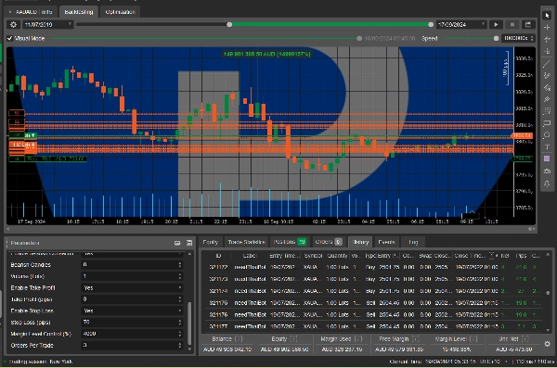This screenshot has height=368, width=557.
Task: Click the left handle of date range slider
Action: click(x=229, y=24)
